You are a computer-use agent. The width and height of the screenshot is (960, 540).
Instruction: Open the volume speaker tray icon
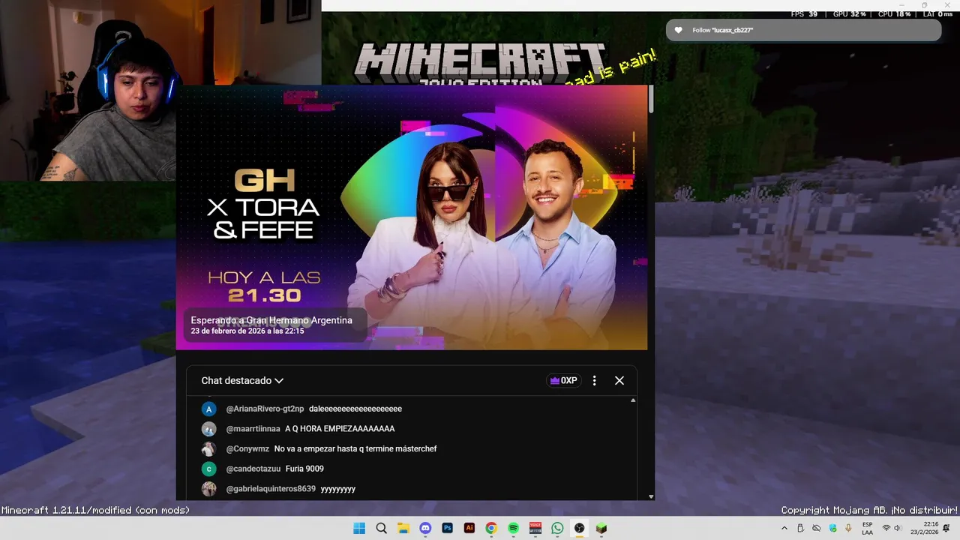tap(898, 528)
